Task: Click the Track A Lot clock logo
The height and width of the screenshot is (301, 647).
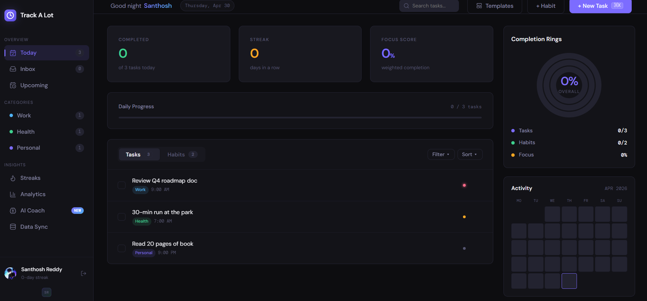Action: pyautogui.click(x=10, y=15)
